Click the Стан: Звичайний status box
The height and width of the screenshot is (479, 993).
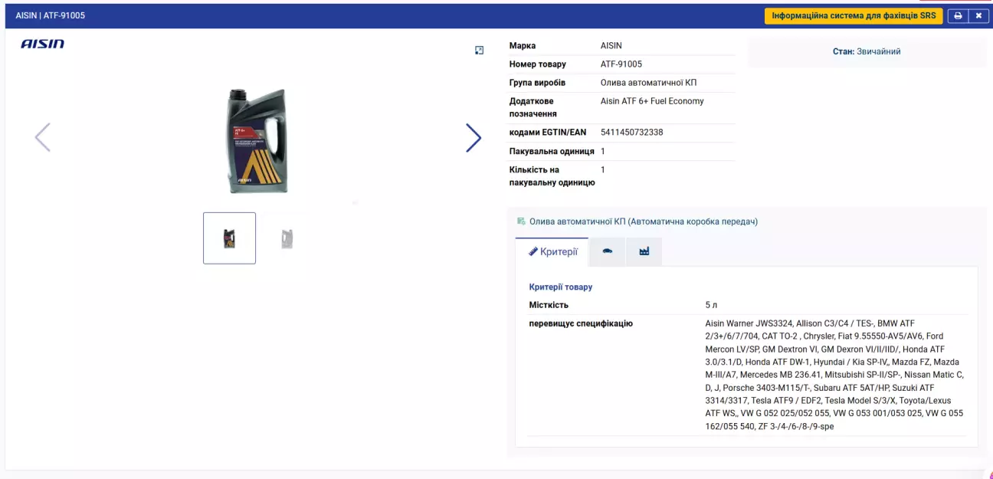coord(867,51)
